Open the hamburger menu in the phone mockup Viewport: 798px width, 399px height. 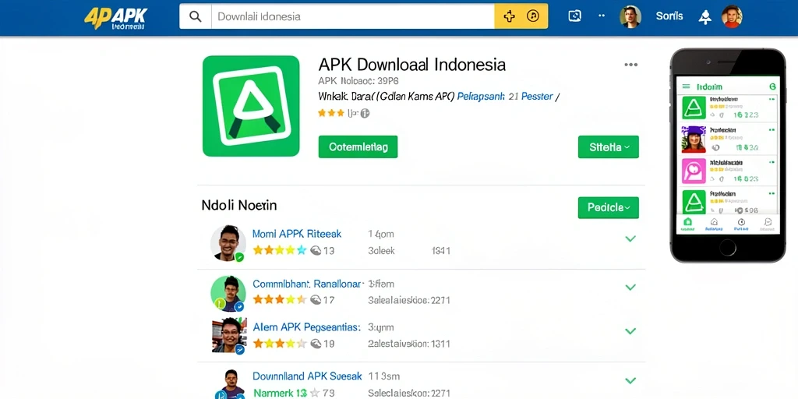(686, 87)
